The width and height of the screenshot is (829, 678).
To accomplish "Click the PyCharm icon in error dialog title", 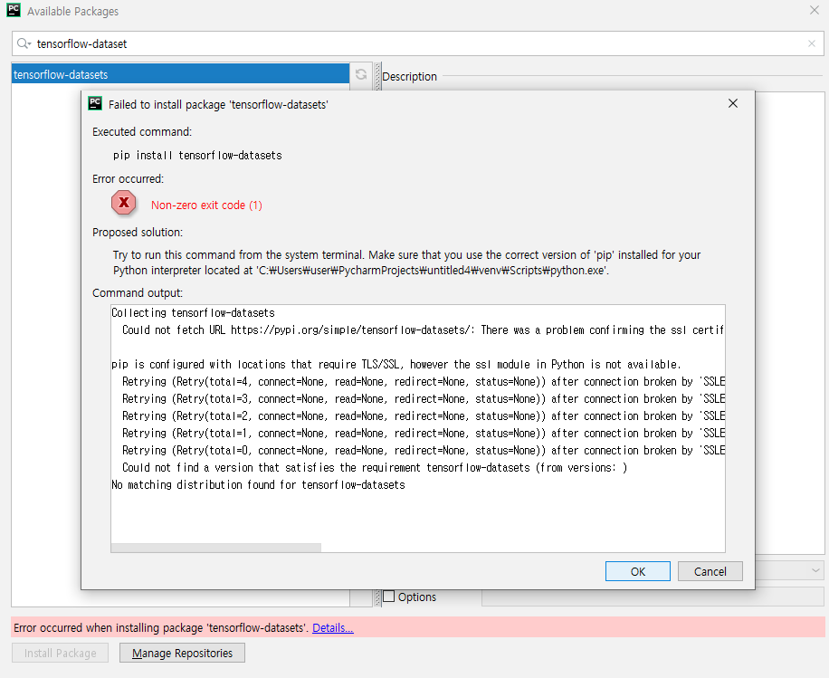I will point(95,104).
